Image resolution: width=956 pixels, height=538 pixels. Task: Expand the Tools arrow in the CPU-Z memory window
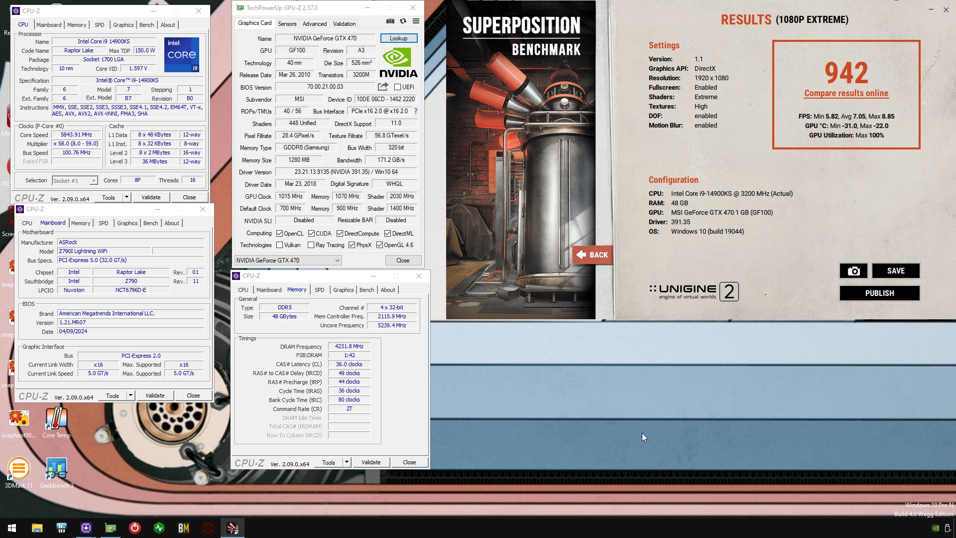[x=347, y=462]
